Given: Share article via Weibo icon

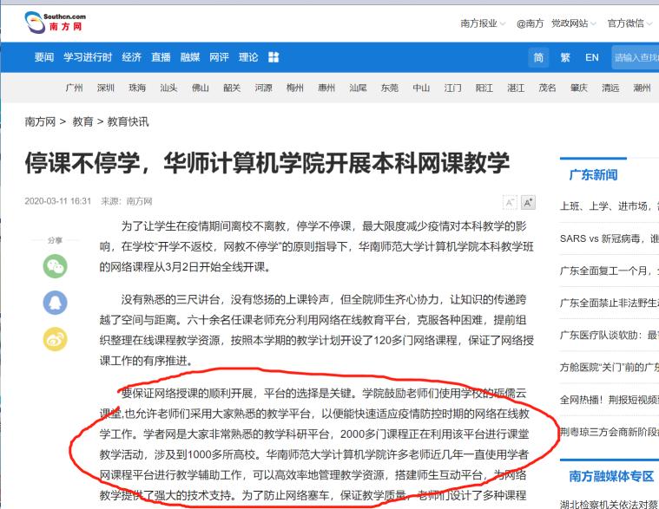Looking at the screenshot, I should click(x=55, y=338).
